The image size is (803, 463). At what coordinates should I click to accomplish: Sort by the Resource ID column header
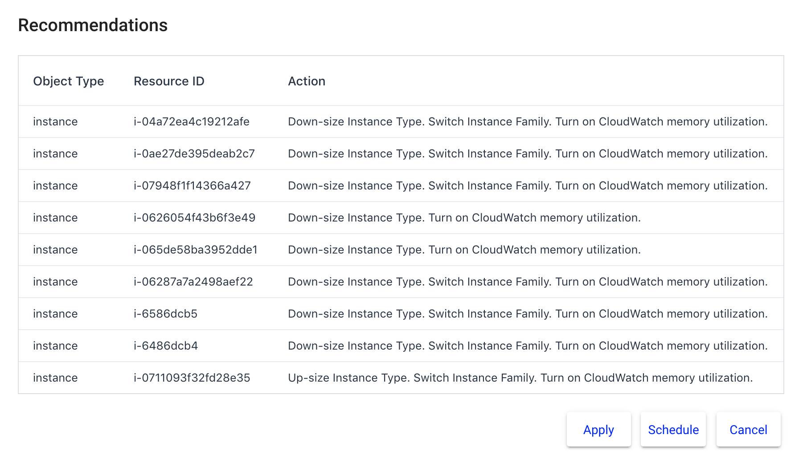pos(168,81)
